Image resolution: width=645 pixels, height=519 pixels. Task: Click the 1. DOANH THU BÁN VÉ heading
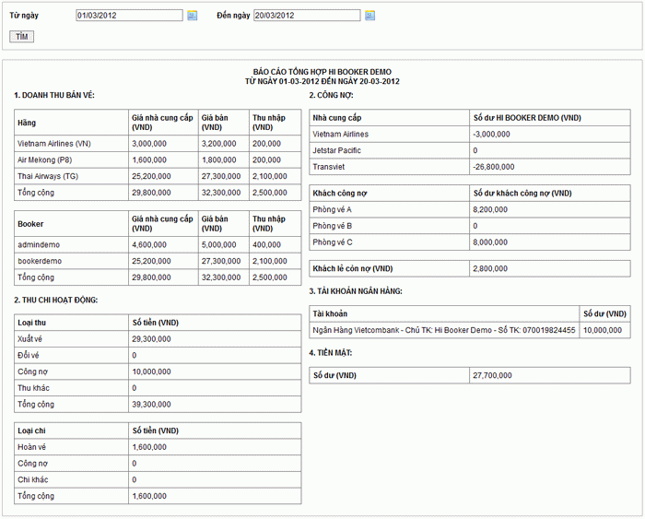(x=54, y=96)
